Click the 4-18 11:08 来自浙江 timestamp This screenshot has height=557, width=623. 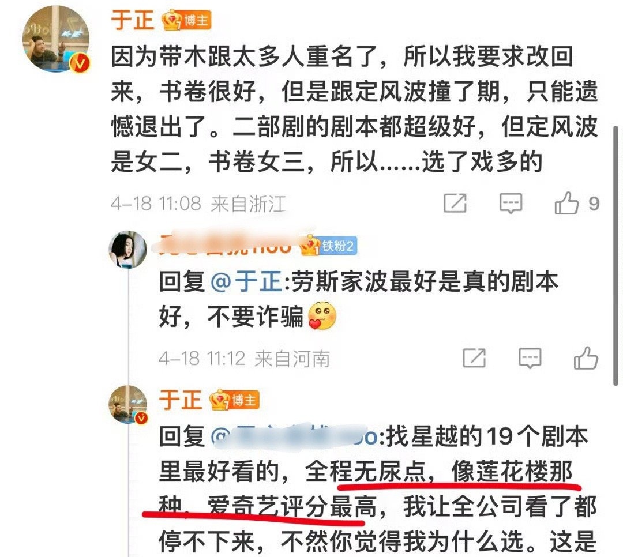198,204
